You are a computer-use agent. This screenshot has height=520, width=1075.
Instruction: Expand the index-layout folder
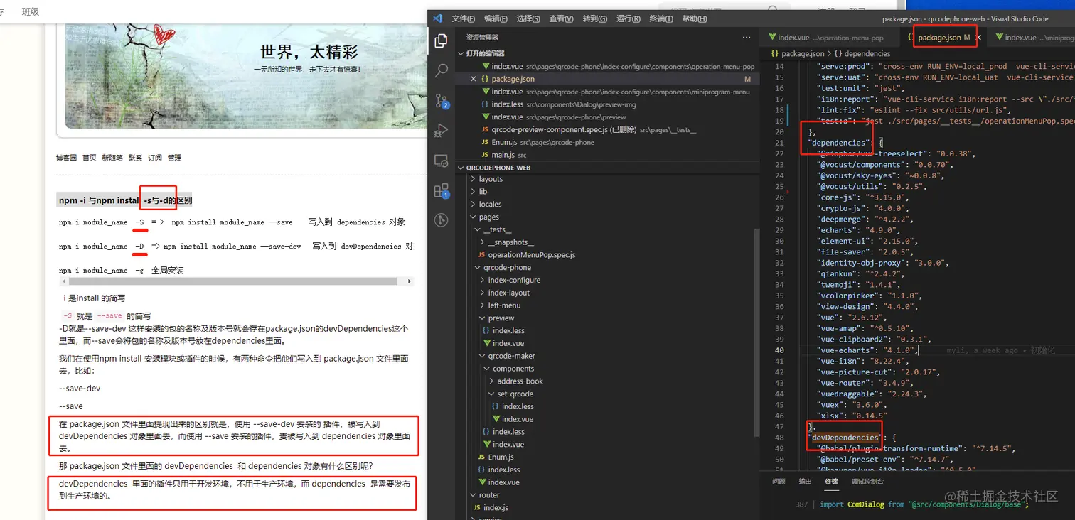(x=508, y=293)
